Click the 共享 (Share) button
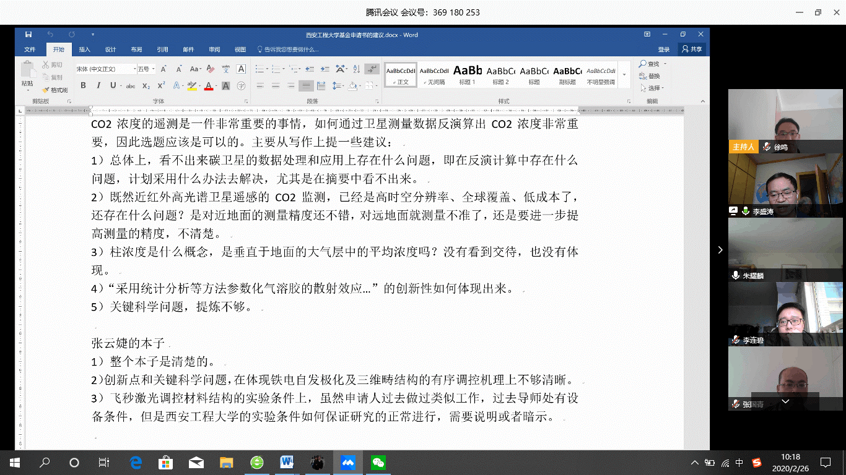This screenshot has width=846, height=475. pos(692,49)
